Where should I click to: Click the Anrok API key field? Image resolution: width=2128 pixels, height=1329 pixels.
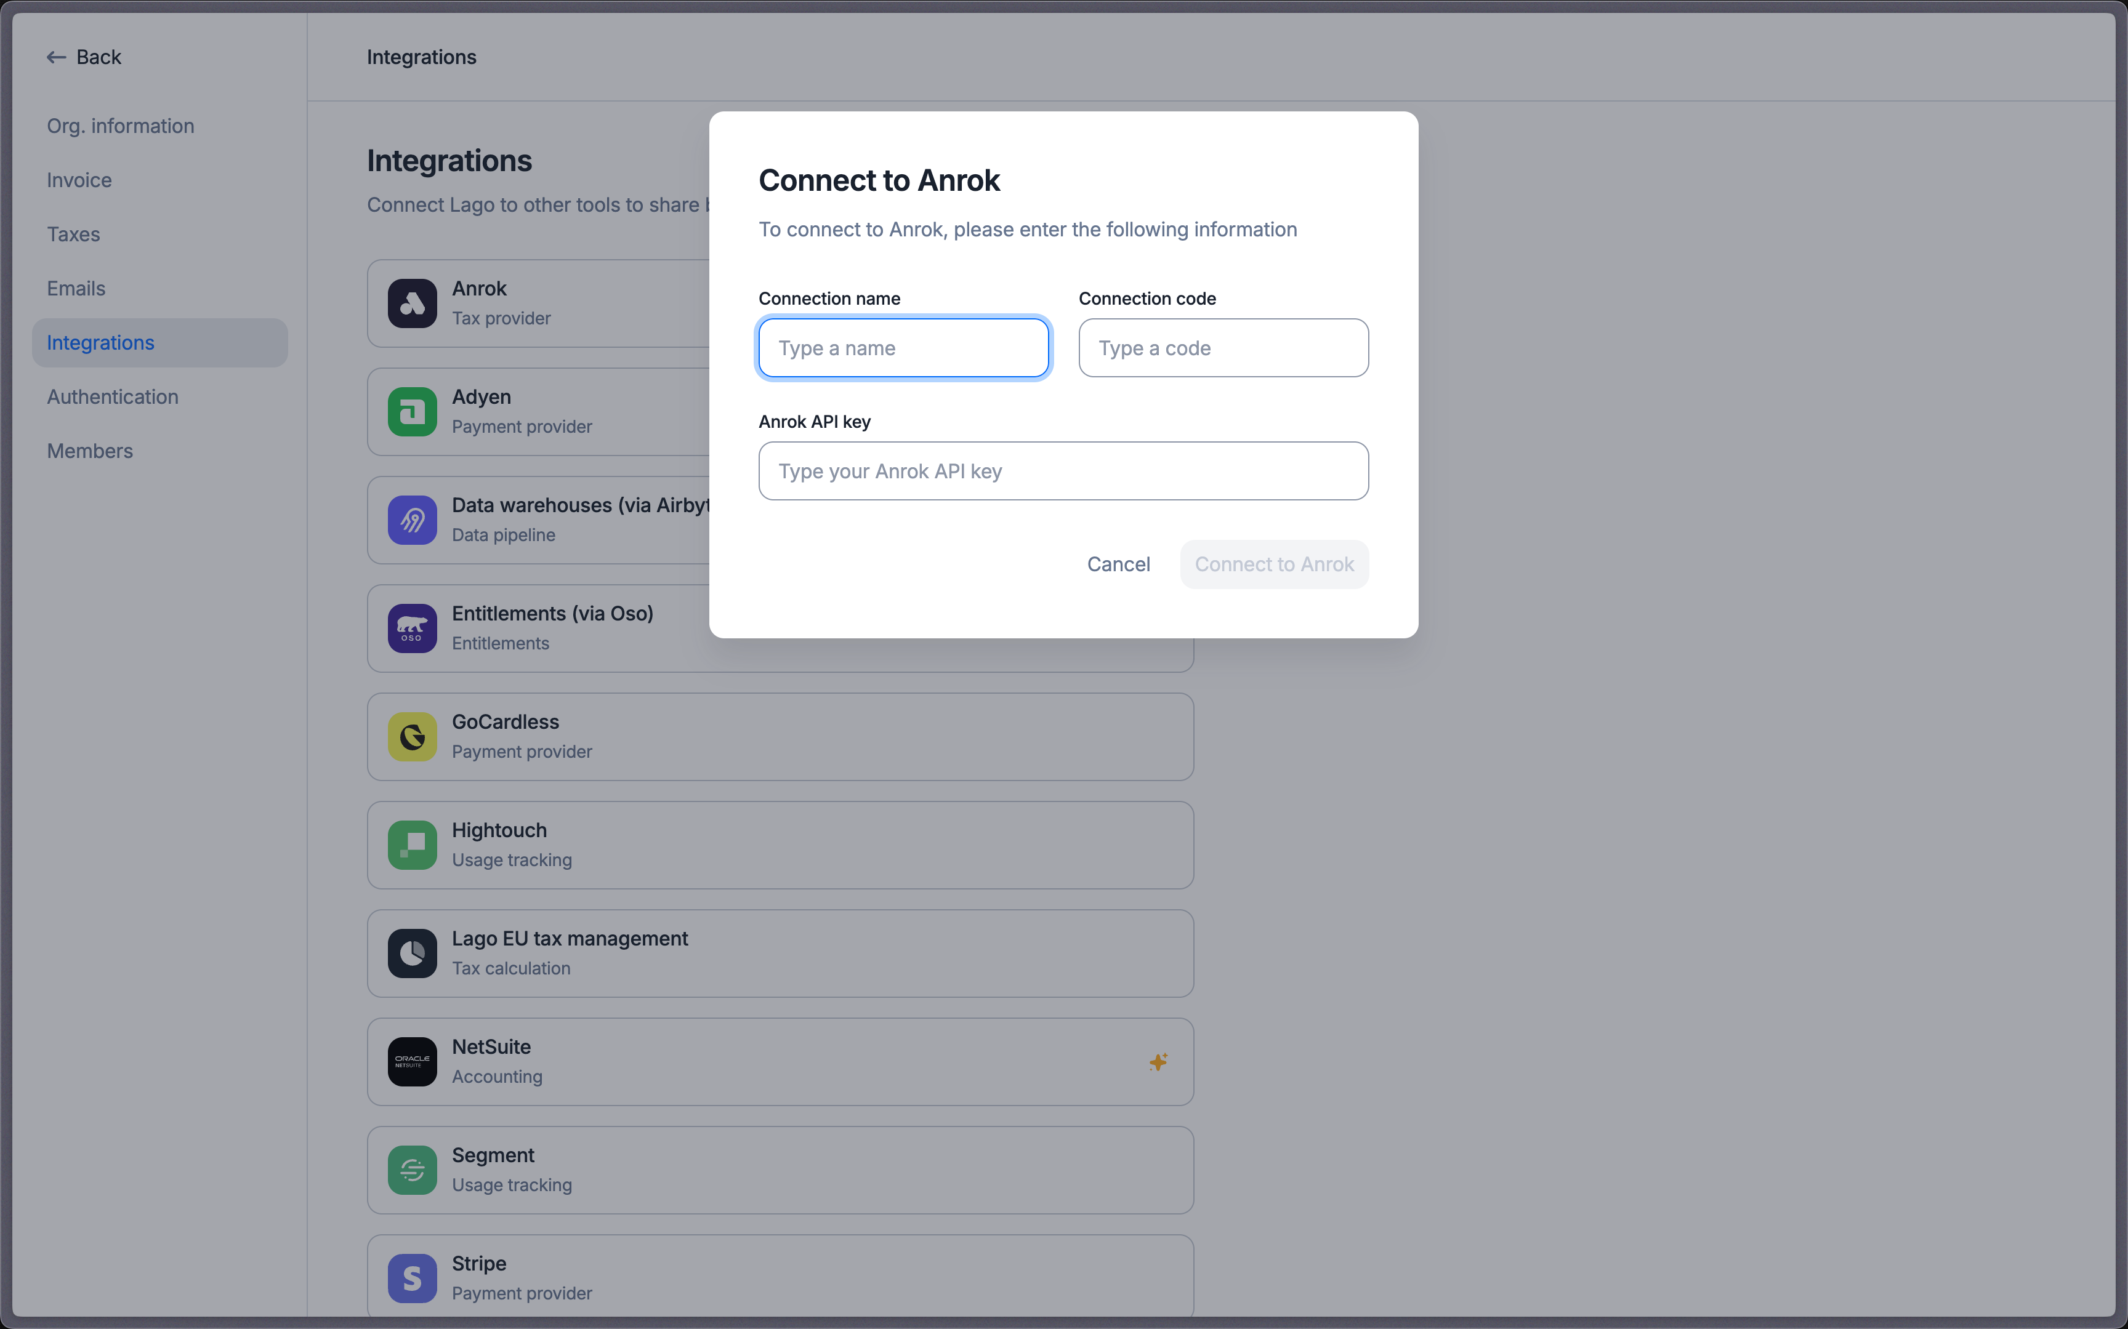(x=1063, y=471)
